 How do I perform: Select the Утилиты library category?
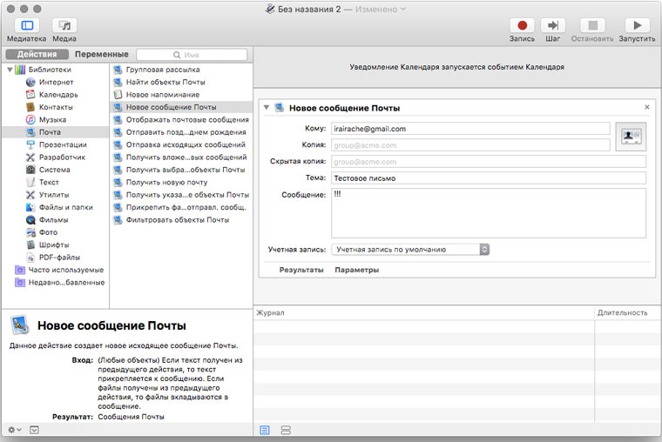54,195
